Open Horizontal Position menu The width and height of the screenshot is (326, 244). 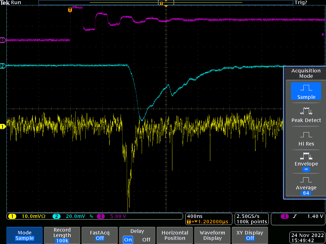[175, 235]
